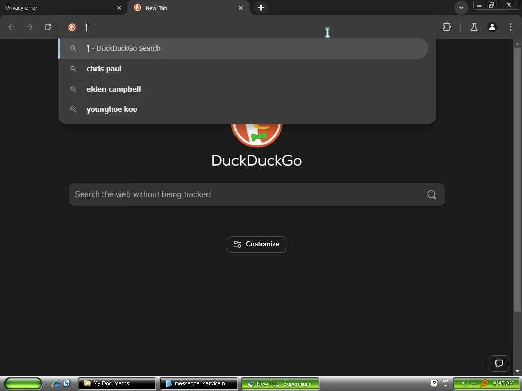Open the second quick launch browser icon

click(67, 384)
